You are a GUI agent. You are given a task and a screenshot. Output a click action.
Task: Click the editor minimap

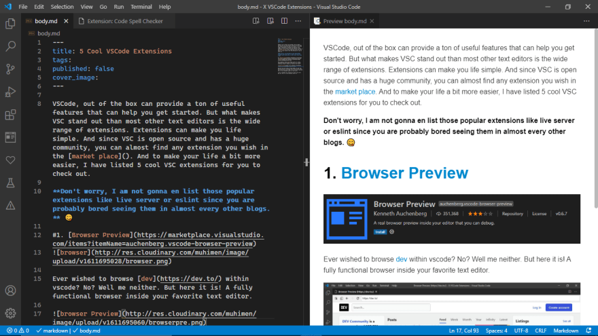point(290,56)
